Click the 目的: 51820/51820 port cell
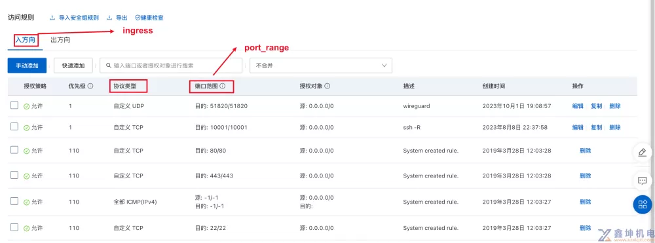Image resolution: width=655 pixels, height=243 pixels. pyautogui.click(x=221, y=106)
